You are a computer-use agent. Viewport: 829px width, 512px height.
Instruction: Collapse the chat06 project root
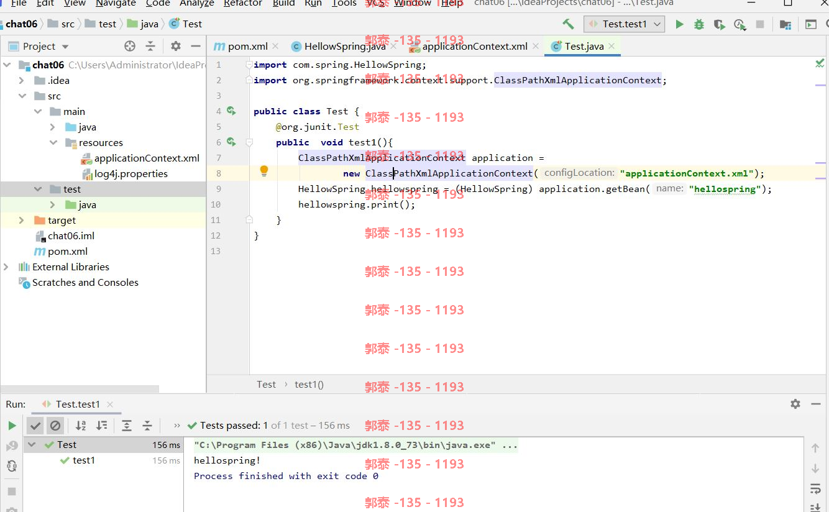tap(7, 65)
